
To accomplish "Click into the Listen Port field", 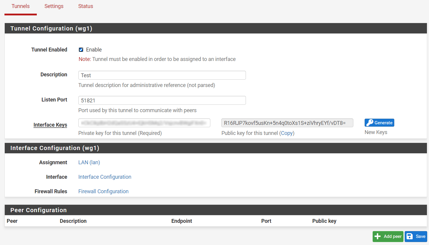I will (162, 100).
